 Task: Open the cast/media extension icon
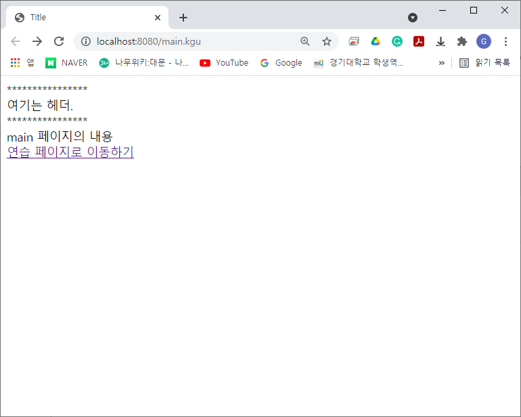coord(354,41)
